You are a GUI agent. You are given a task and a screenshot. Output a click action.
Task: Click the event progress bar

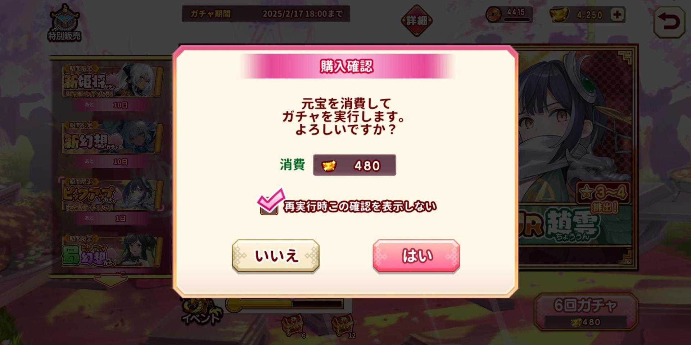(284, 304)
